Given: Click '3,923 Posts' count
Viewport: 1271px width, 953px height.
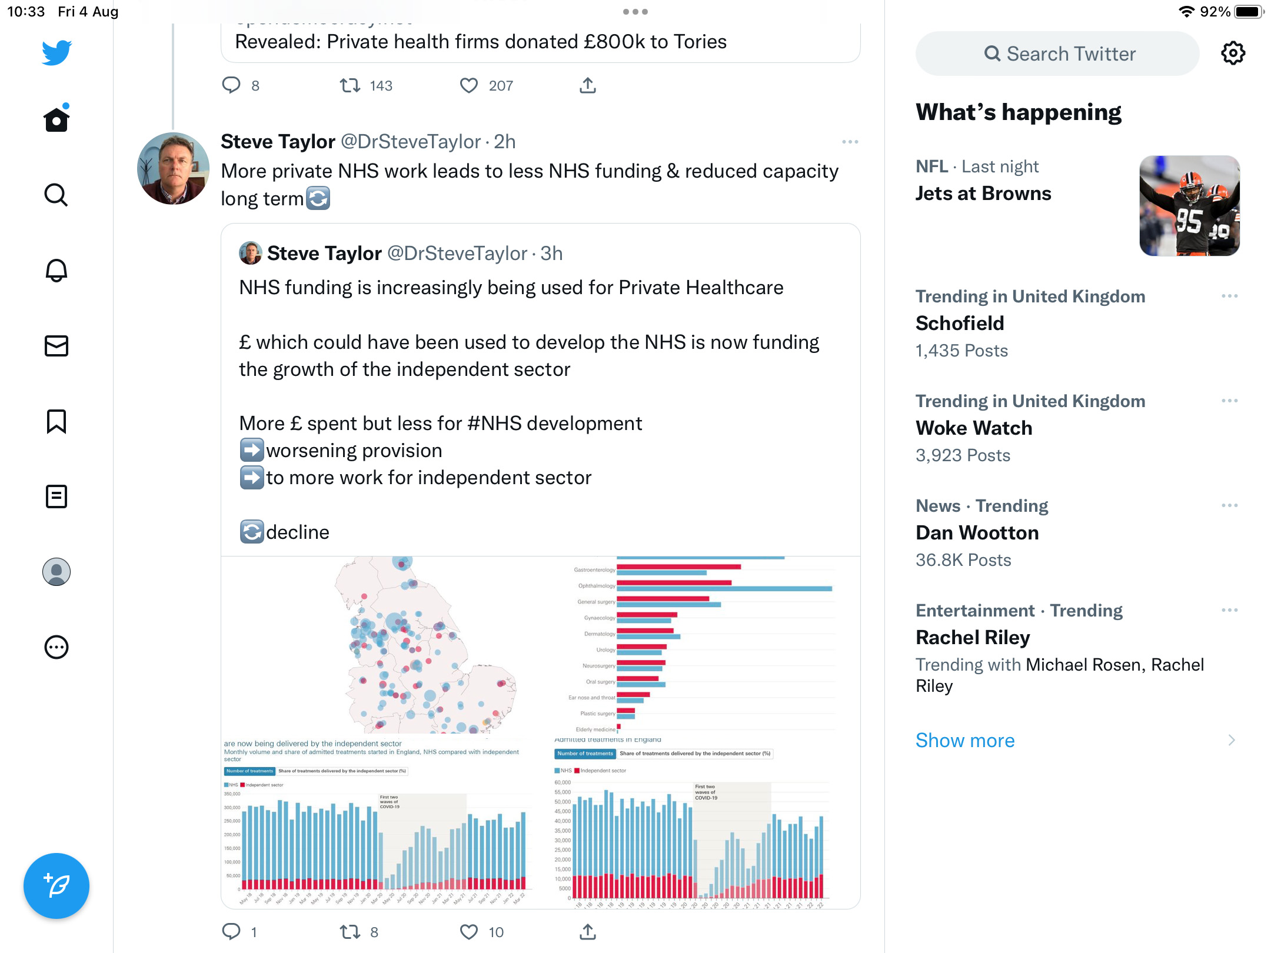Looking at the screenshot, I should (x=963, y=455).
